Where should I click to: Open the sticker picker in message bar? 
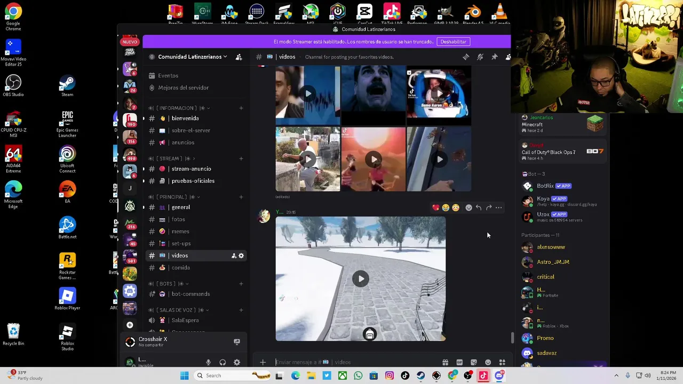pos(474,362)
